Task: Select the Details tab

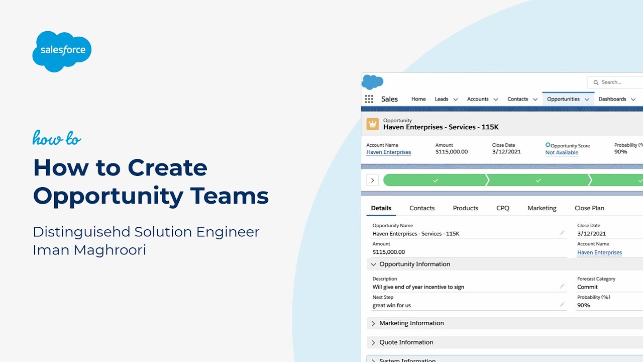Action: tap(381, 208)
